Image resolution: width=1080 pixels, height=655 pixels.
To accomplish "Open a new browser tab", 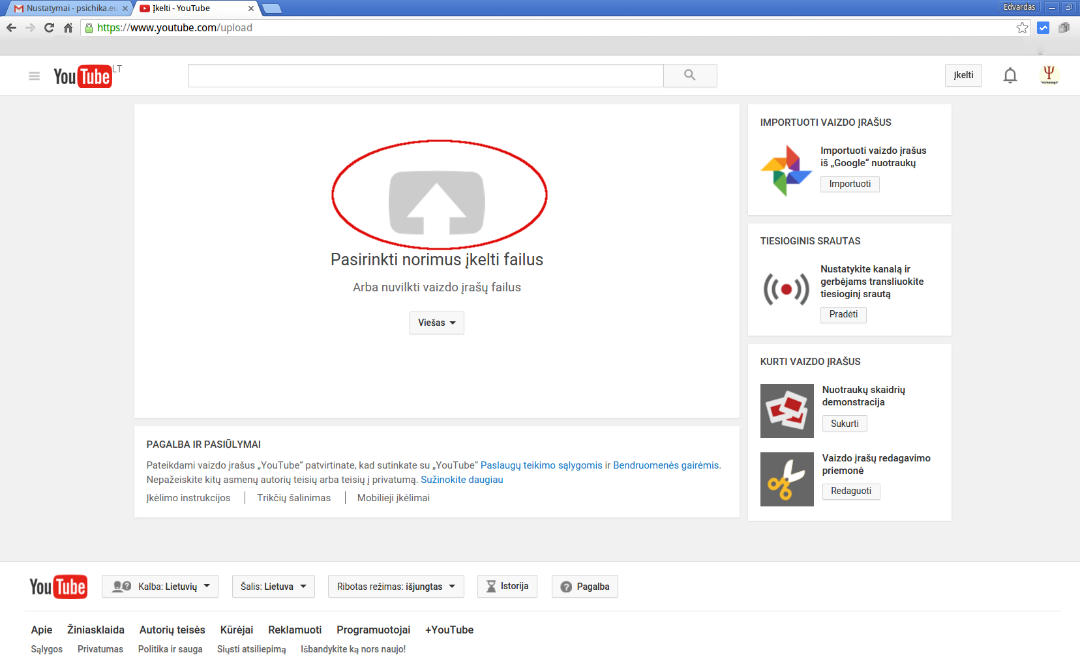I will pyautogui.click(x=272, y=8).
